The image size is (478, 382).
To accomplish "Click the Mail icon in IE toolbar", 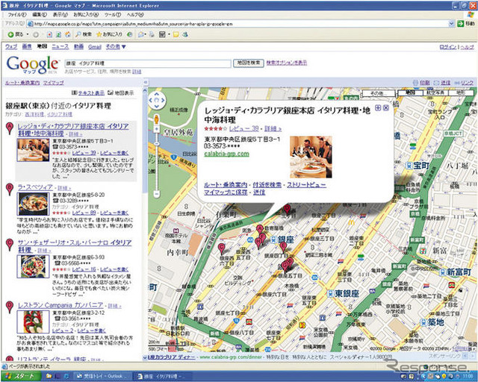I will (141, 35).
